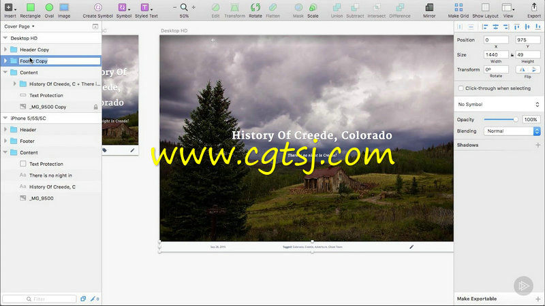The image size is (545, 306).
Task: Select the Rectangle shape tool
Action: click(30, 10)
